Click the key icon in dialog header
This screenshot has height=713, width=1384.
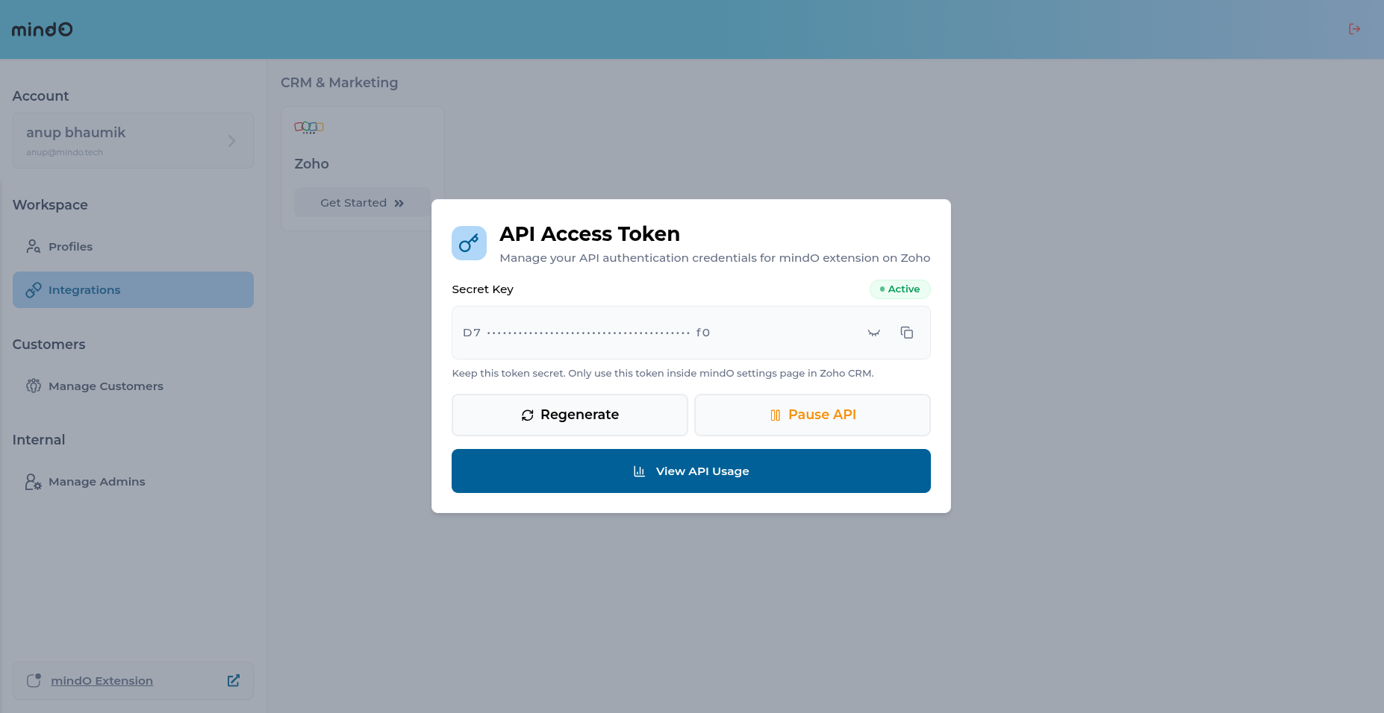tap(469, 243)
